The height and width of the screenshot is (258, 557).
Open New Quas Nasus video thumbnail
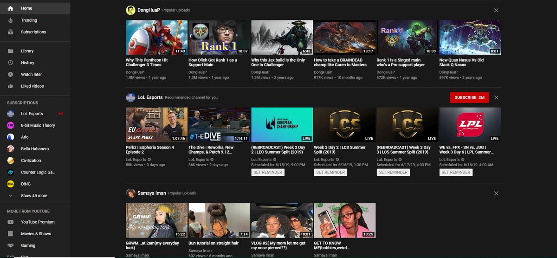[470, 37]
